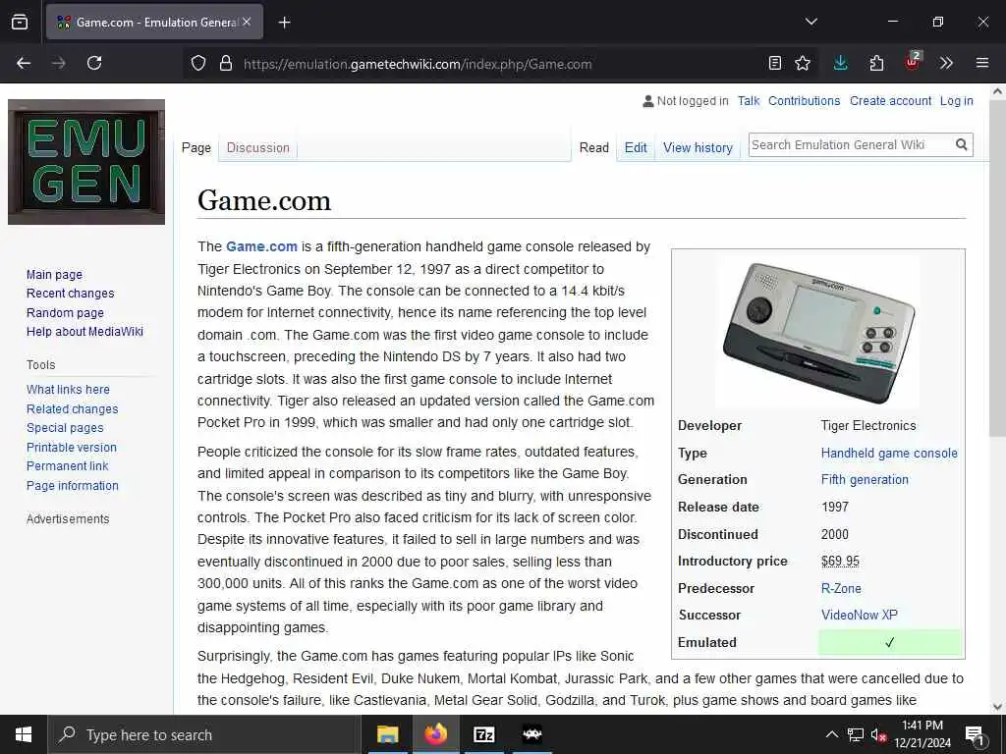Viewport: 1006px width, 754px height.
Task: Click Tiger Electronics developer value
Action: 868,426
